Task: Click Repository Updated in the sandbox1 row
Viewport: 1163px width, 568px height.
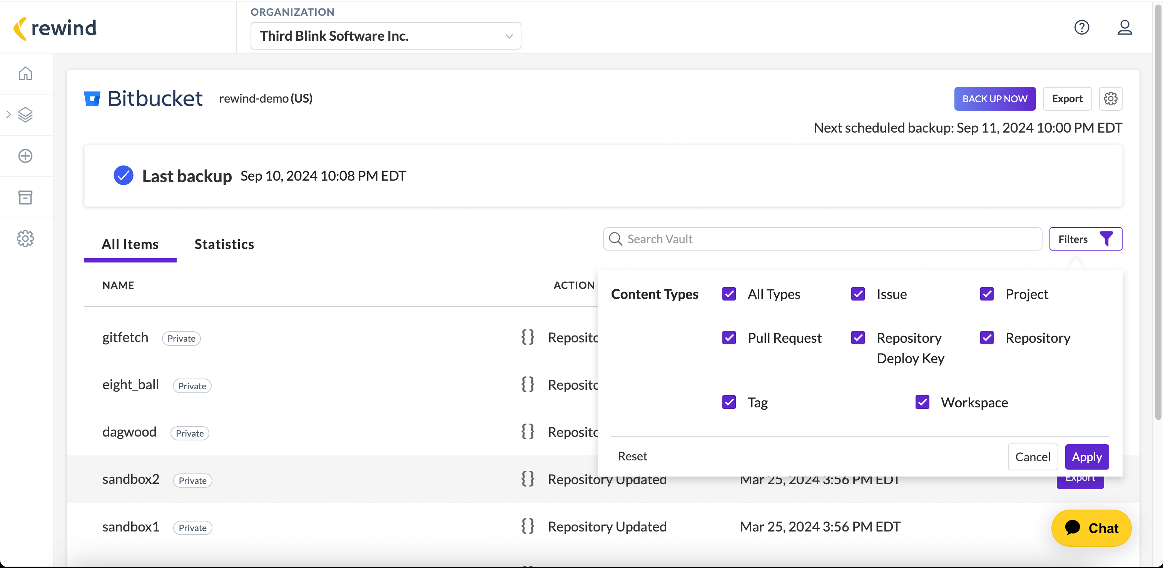Action: [x=607, y=526]
